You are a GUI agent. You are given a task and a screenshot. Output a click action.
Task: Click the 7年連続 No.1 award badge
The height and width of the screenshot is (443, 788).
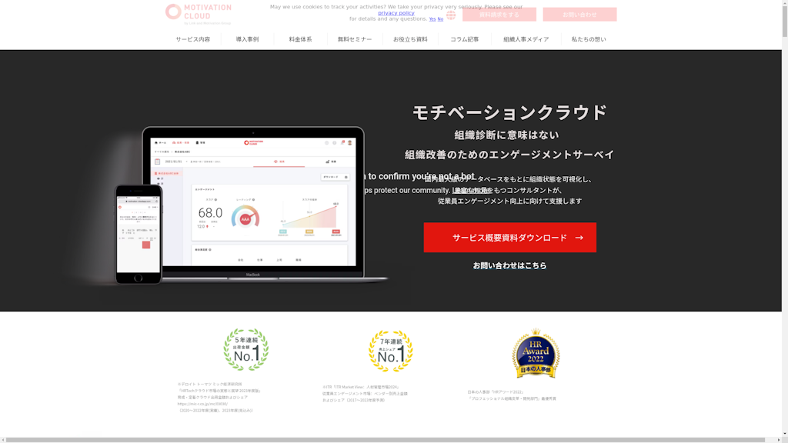[x=389, y=349]
